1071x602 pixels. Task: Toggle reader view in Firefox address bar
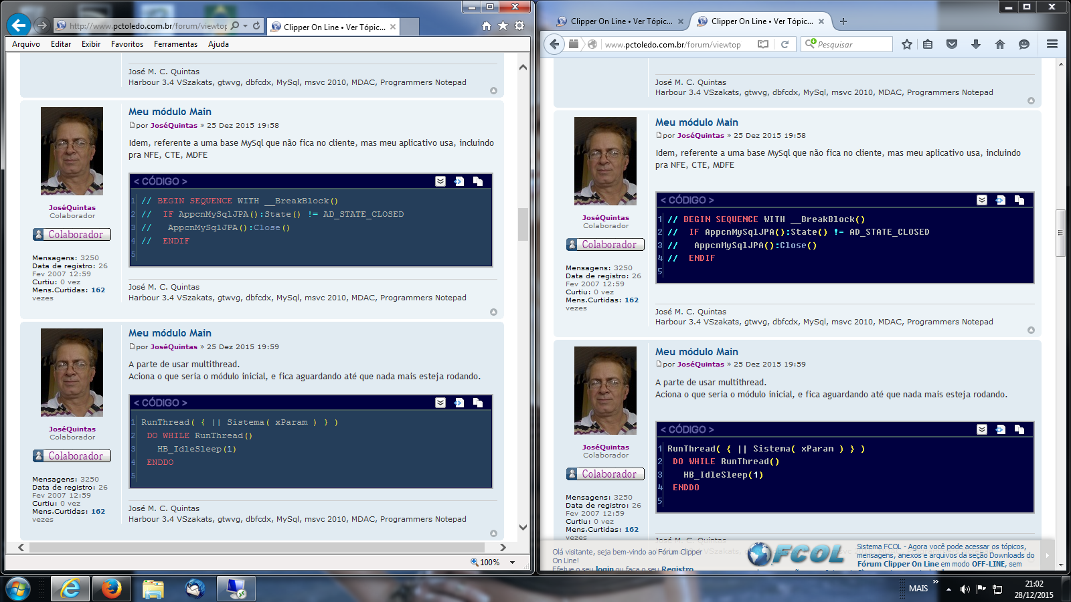762,44
